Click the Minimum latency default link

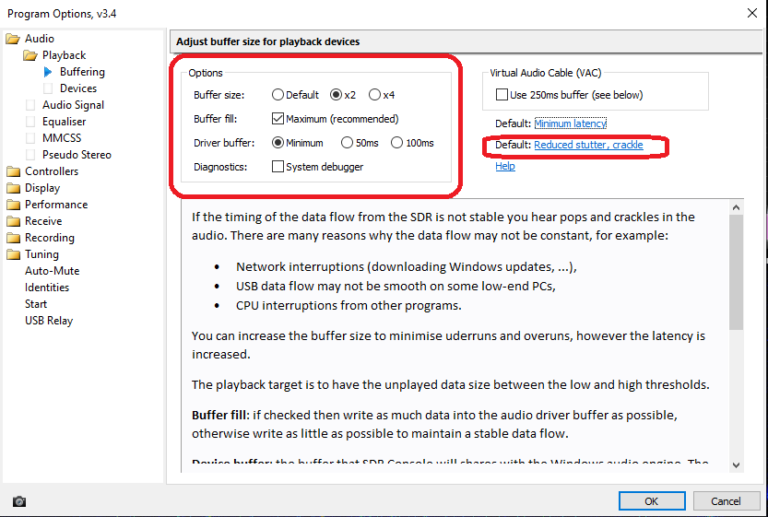point(570,123)
